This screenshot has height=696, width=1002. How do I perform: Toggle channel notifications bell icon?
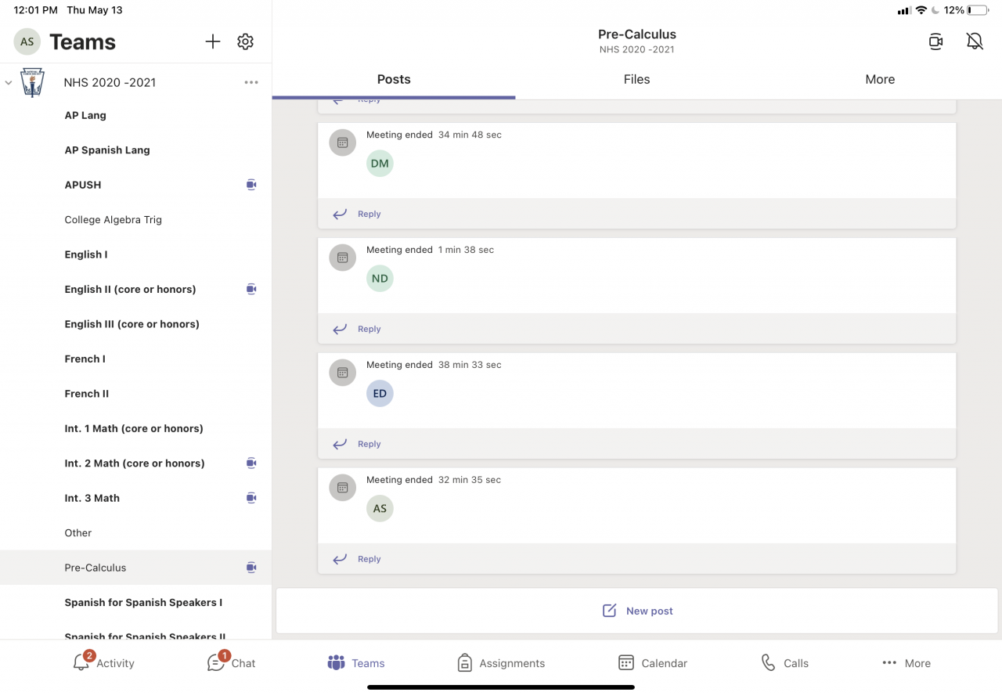(x=975, y=41)
